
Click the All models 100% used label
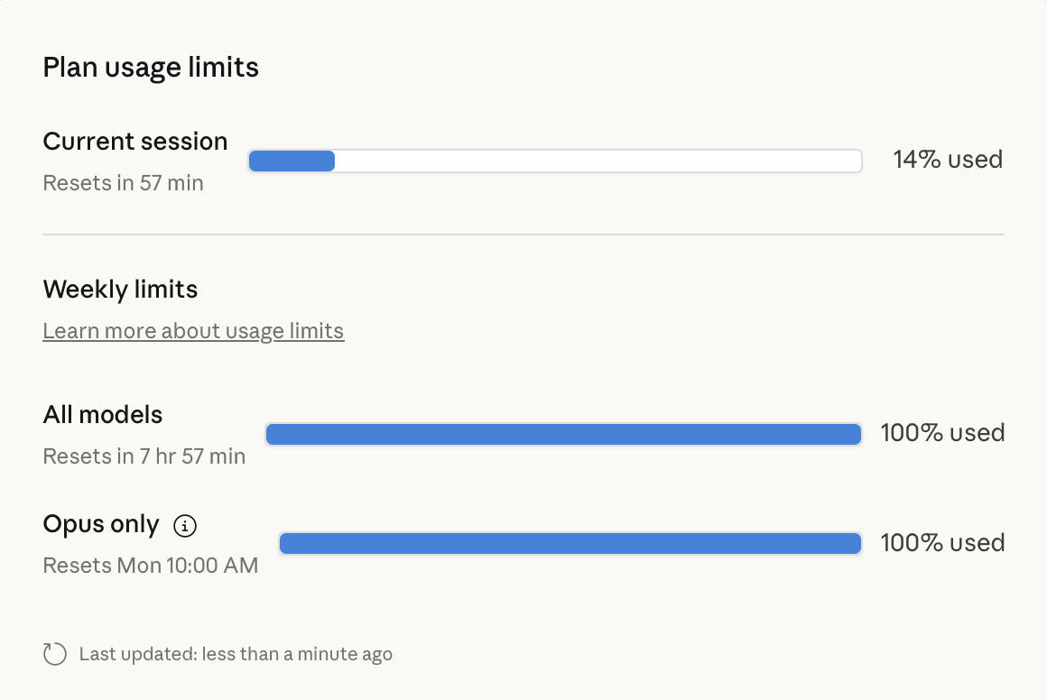[942, 434]
